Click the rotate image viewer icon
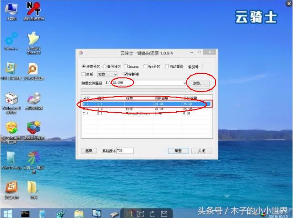Image resolution: width=293 pixels, height=218 pixels. 152,214
